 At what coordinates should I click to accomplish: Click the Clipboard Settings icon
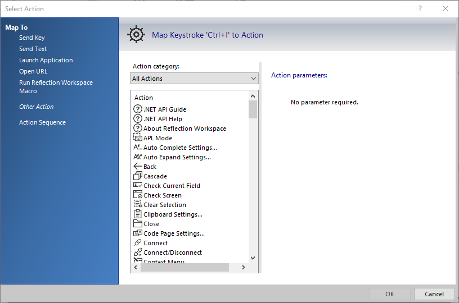[138, 214]
